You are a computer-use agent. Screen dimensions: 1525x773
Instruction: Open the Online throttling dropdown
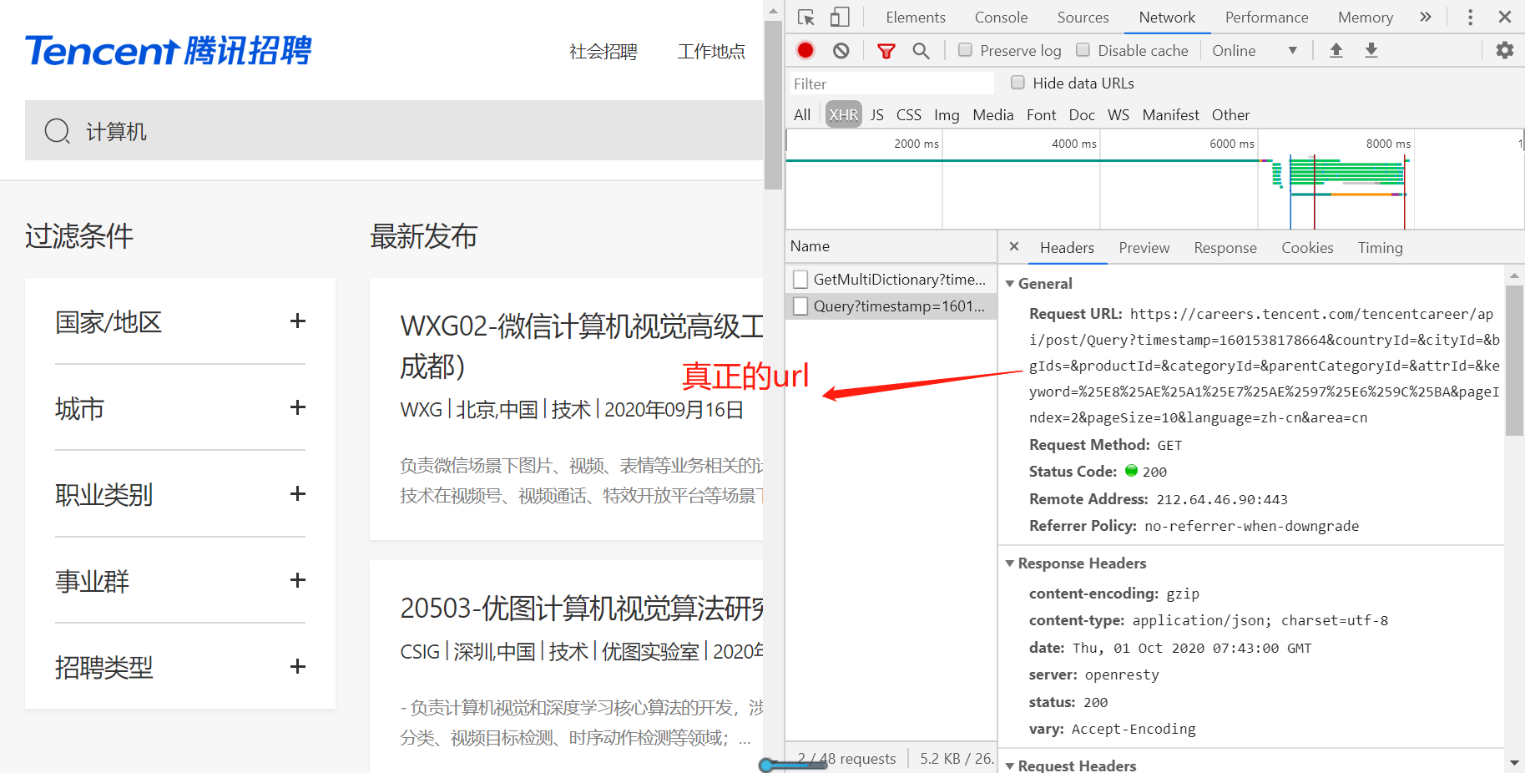pyautogui.click(x=1255, y=50)
